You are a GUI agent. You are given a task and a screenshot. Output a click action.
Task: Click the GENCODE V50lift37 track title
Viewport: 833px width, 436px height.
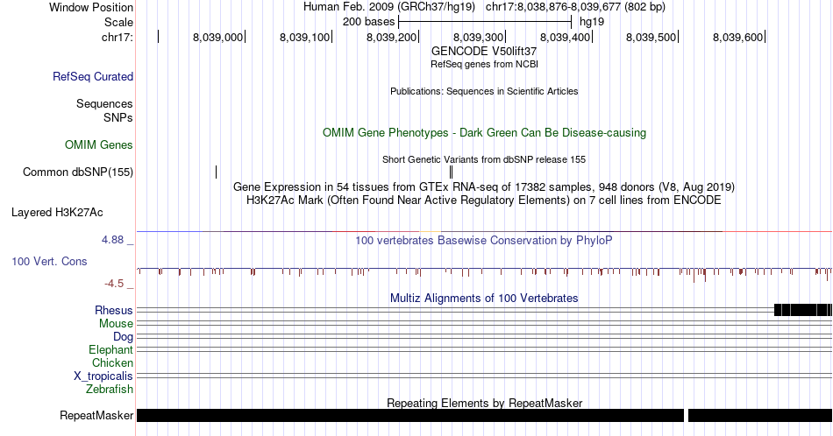click(484, 52)
